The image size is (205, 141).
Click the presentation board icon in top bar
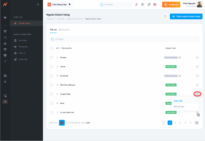[142, 5]
